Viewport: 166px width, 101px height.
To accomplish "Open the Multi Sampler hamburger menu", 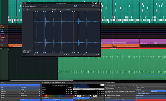I will [24, 6].
